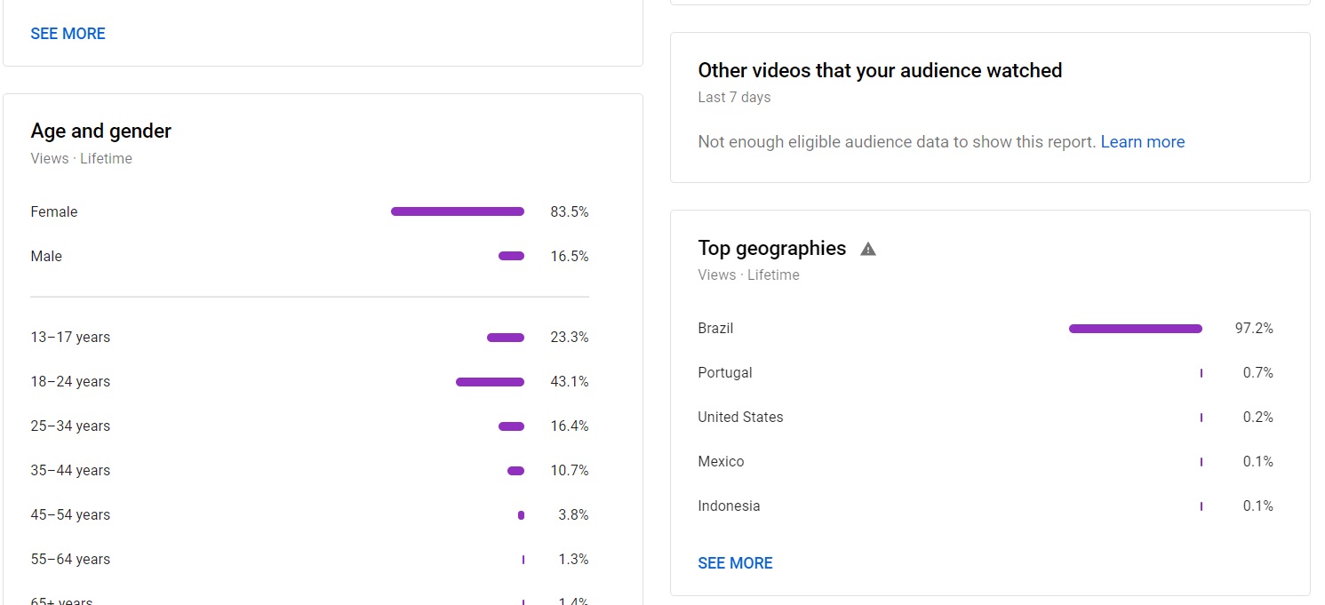The image size is (1325, 605).
Task: Click the Indonesia geography label
Action: (x=729, y=506)
